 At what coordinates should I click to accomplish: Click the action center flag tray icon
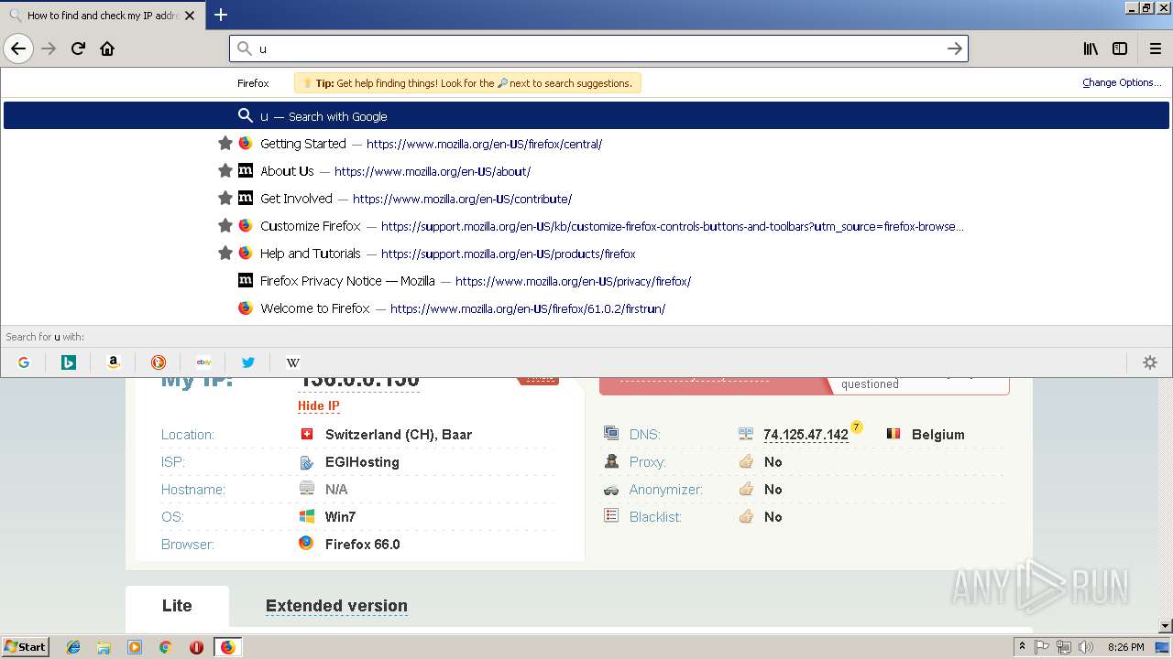coord(1042,647)
